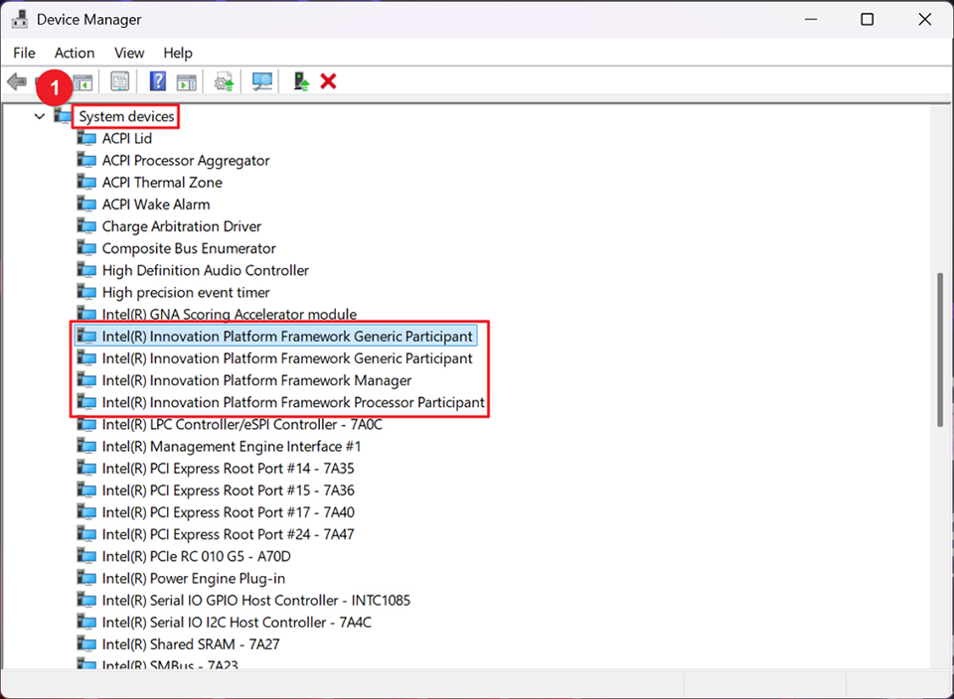
Task: Click icon beside Intel(R) Power Engine Plug-in
Action: coord(87,578)
